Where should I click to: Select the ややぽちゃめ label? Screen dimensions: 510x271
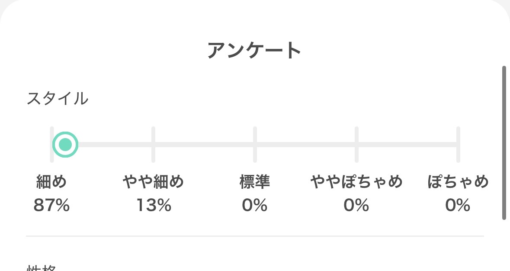[x=356, y=182]
